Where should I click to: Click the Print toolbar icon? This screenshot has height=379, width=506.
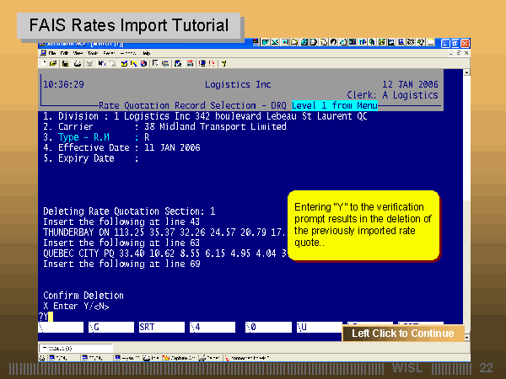76,62
